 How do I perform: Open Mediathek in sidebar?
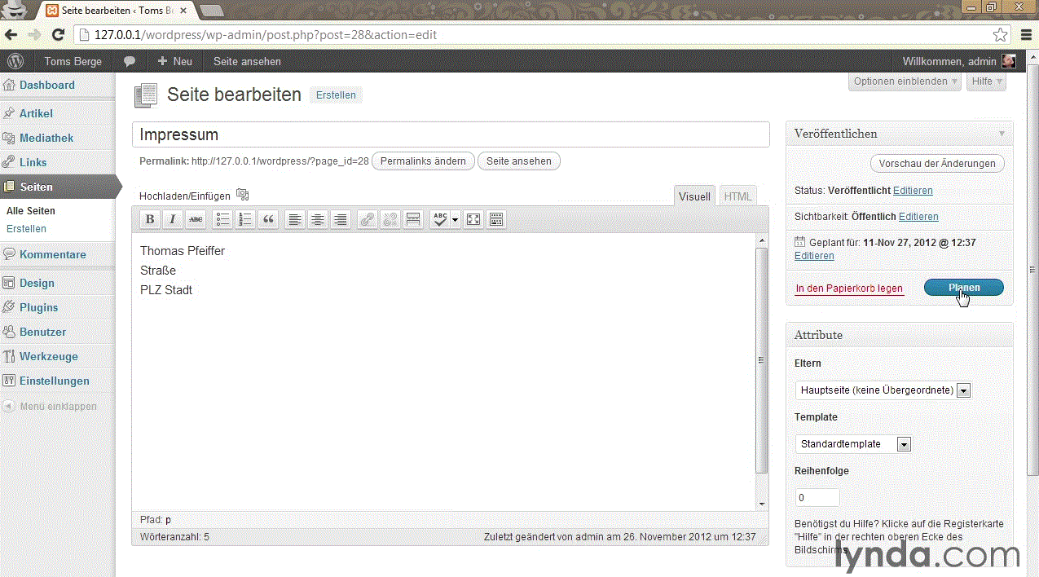[46, 138]
